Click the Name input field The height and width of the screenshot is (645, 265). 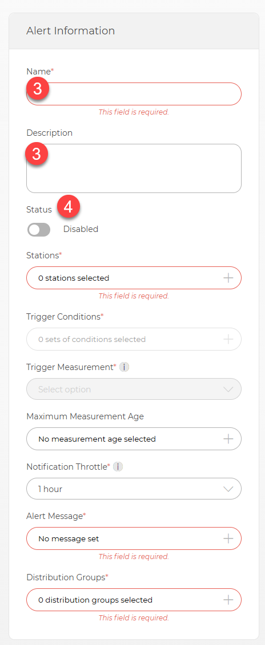point(134,94)
